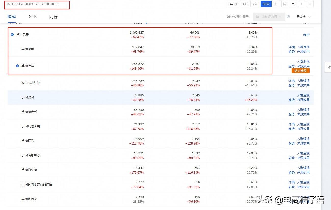331x210 pixels.
Task: Collapse the 淘内免费 row with minus icon
Action: pos(12,35)
